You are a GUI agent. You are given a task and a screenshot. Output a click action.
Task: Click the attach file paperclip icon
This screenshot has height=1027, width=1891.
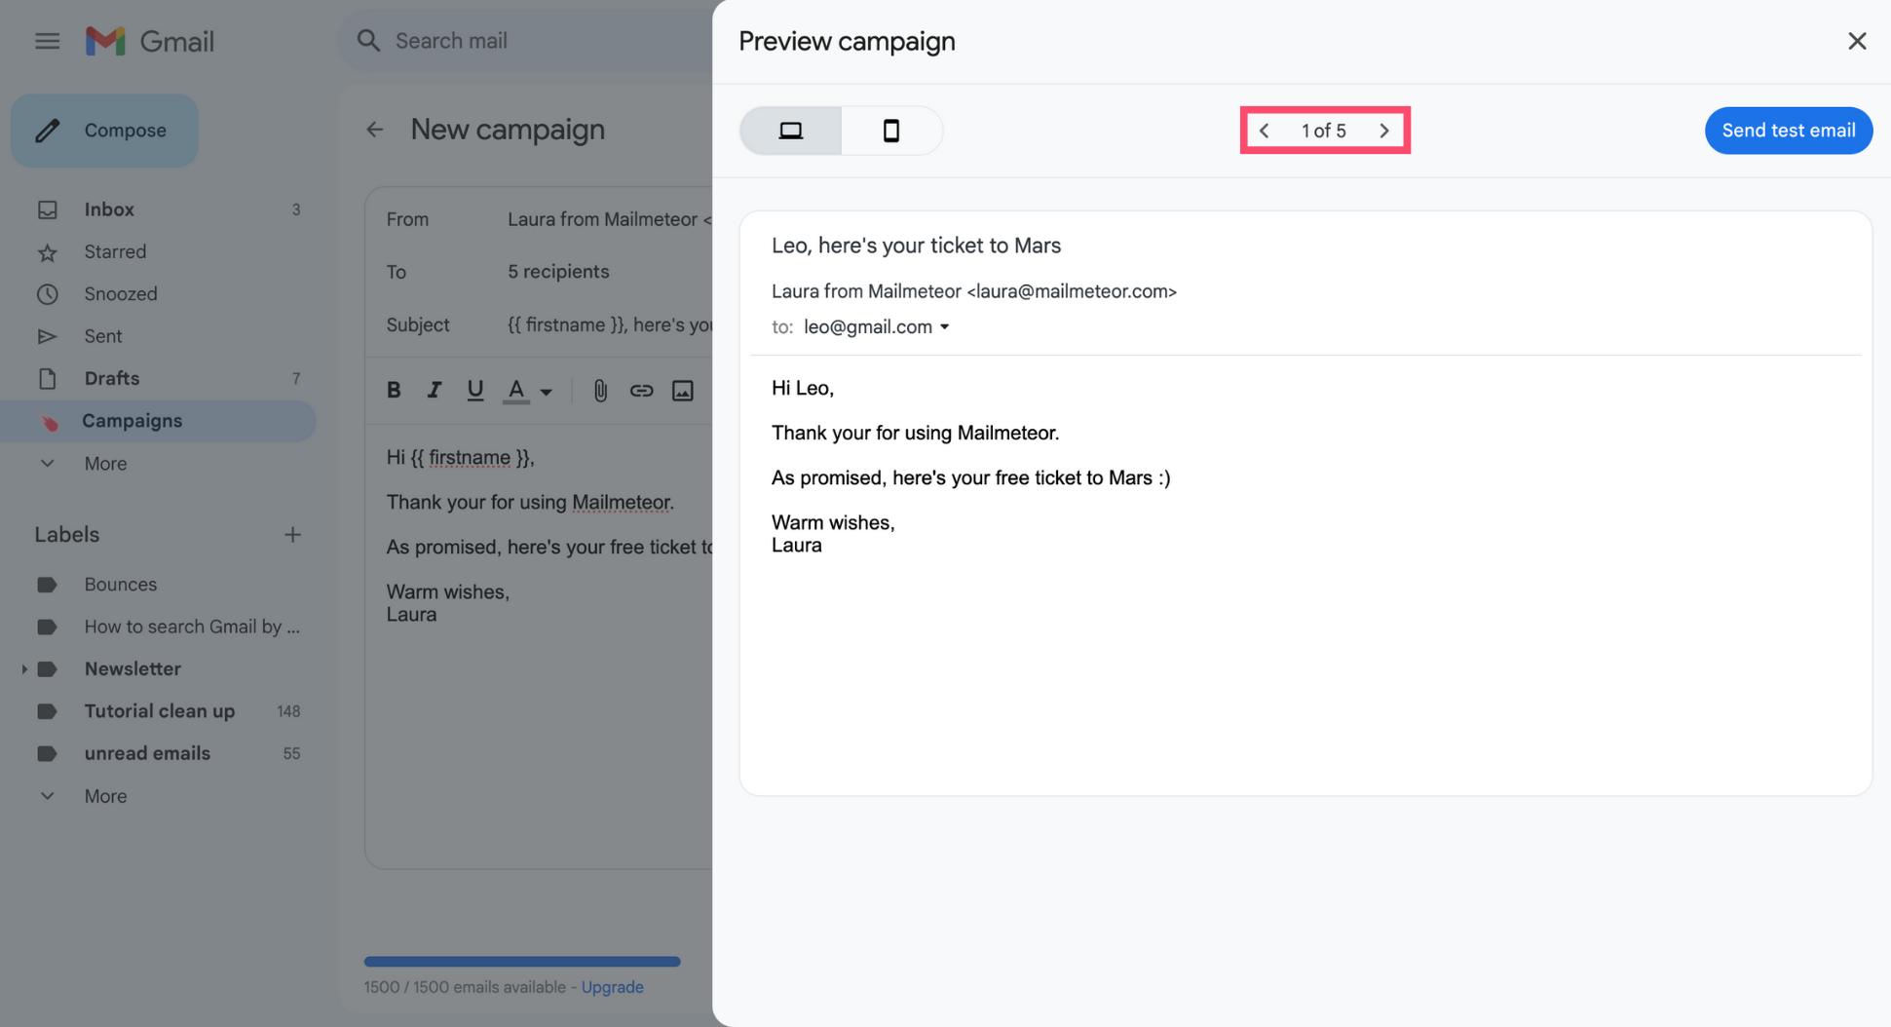[x=600, y=391]
